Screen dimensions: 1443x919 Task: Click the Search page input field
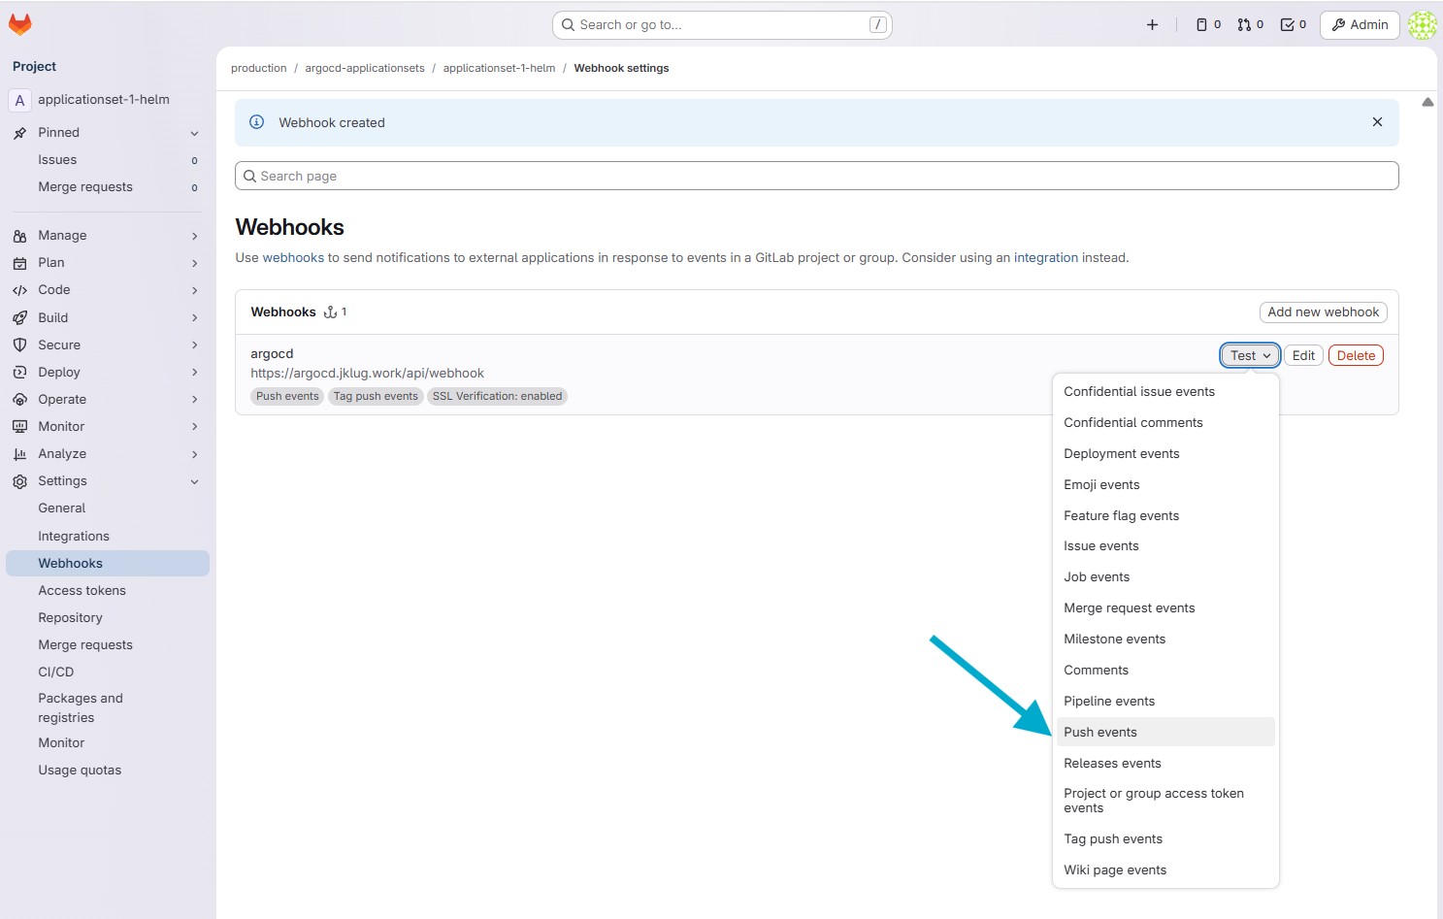tap(816, 176)
